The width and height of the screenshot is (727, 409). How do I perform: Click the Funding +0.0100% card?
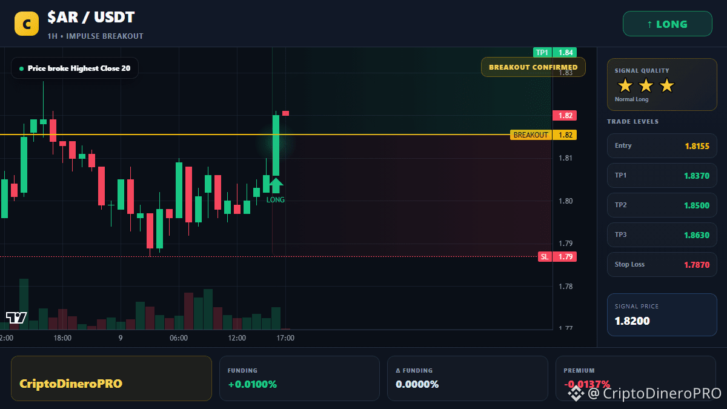click(299, 379)
